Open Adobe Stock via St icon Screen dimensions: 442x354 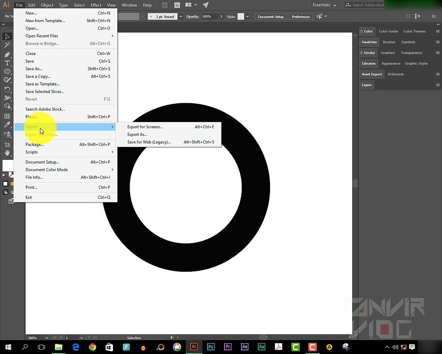tap(177, 5)
